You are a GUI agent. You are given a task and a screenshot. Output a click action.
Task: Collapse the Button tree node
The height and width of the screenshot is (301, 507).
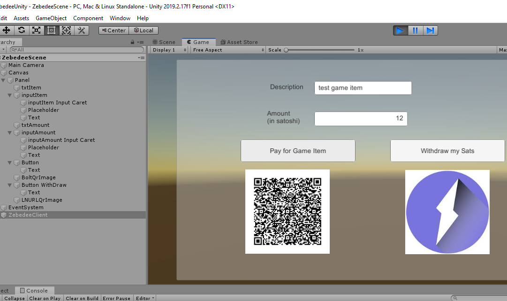pyautogui.click(x=10, y=162)
